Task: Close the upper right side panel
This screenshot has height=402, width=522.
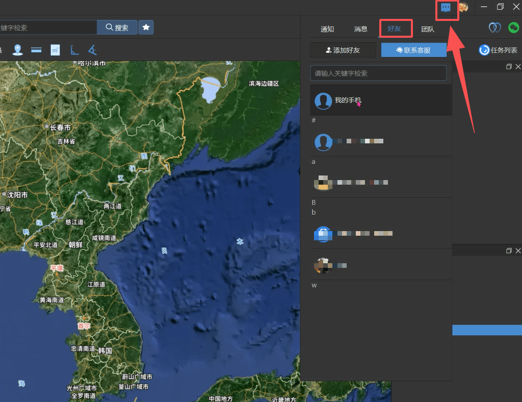Action: pos(518,67)
